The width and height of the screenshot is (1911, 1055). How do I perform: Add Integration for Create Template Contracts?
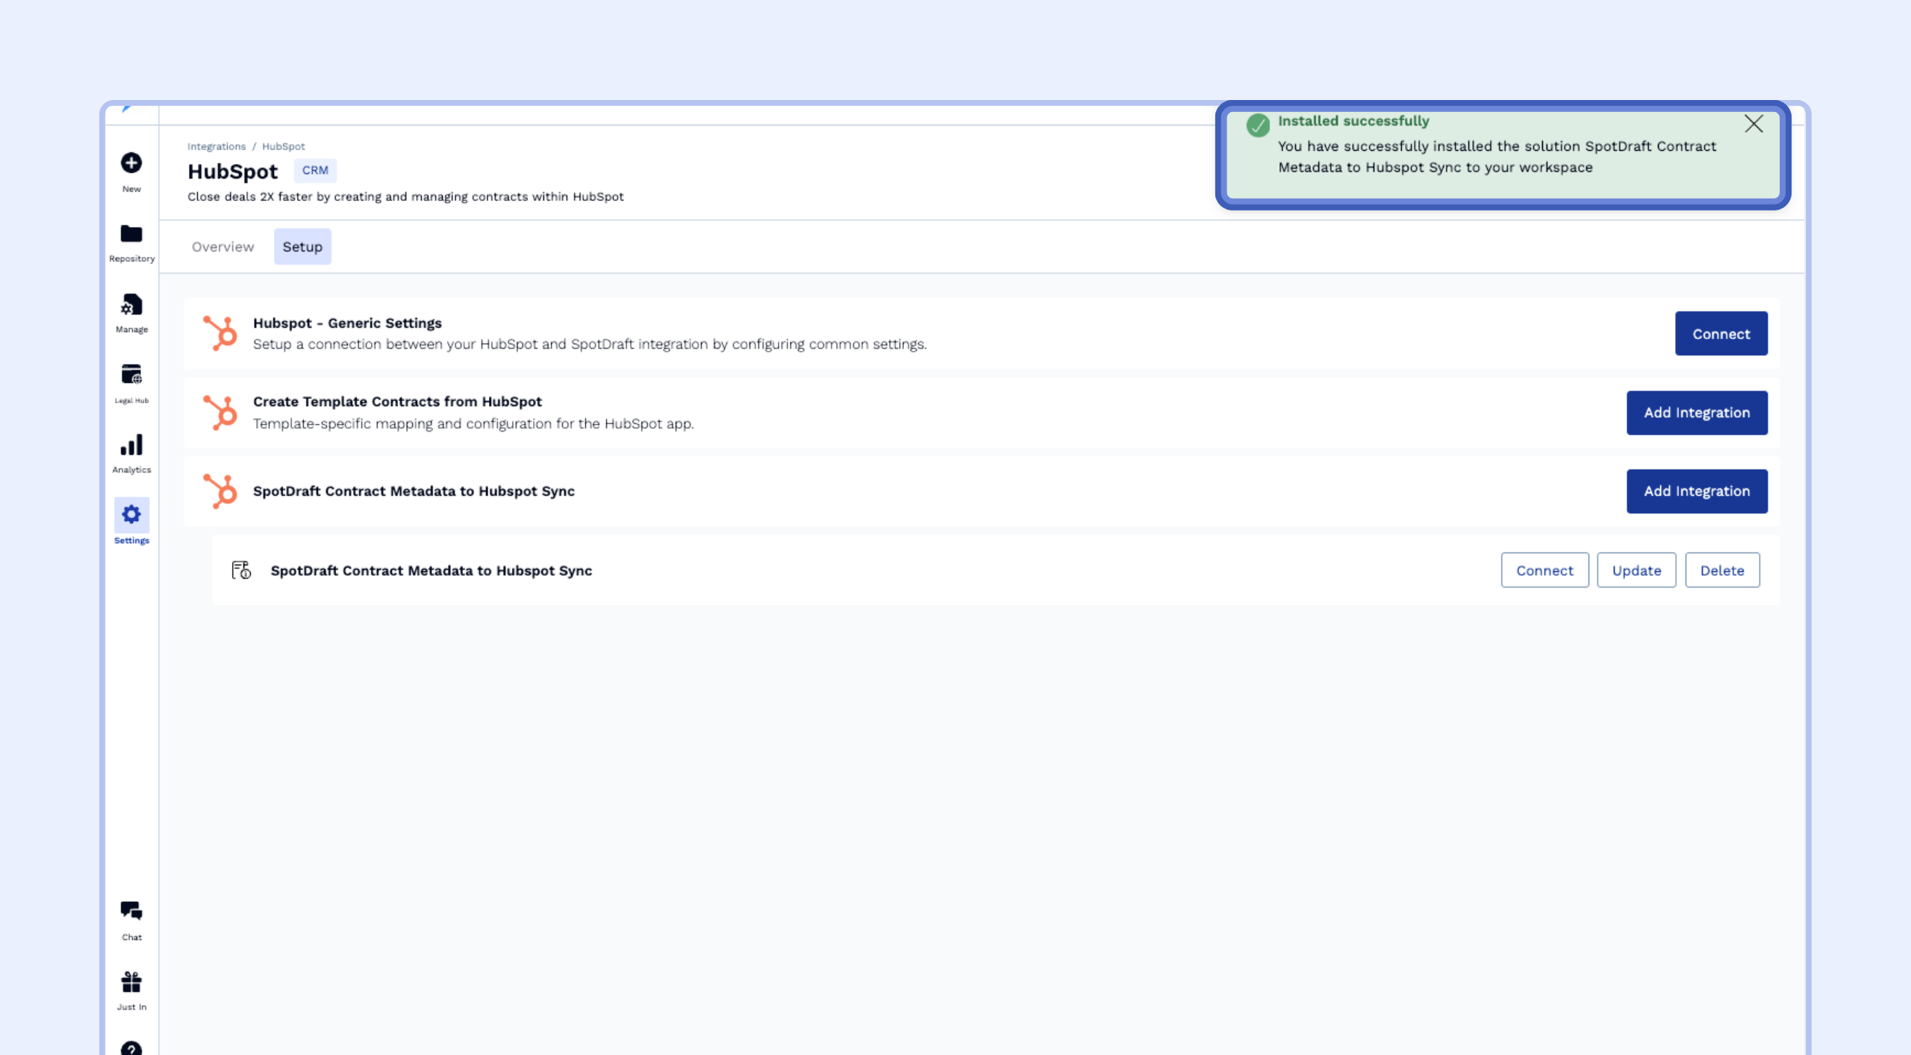point(1696,413)
